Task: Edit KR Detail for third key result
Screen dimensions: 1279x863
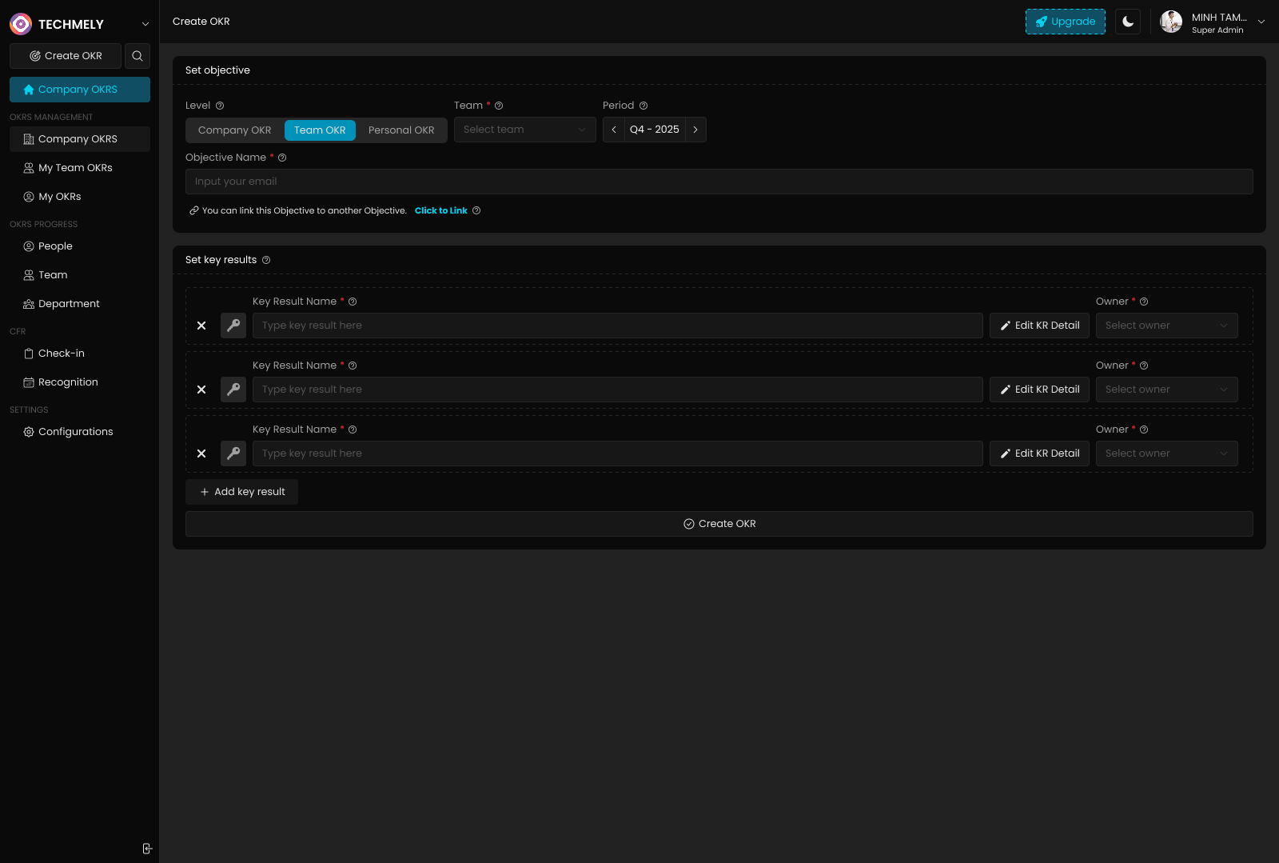Action: 1039,453
